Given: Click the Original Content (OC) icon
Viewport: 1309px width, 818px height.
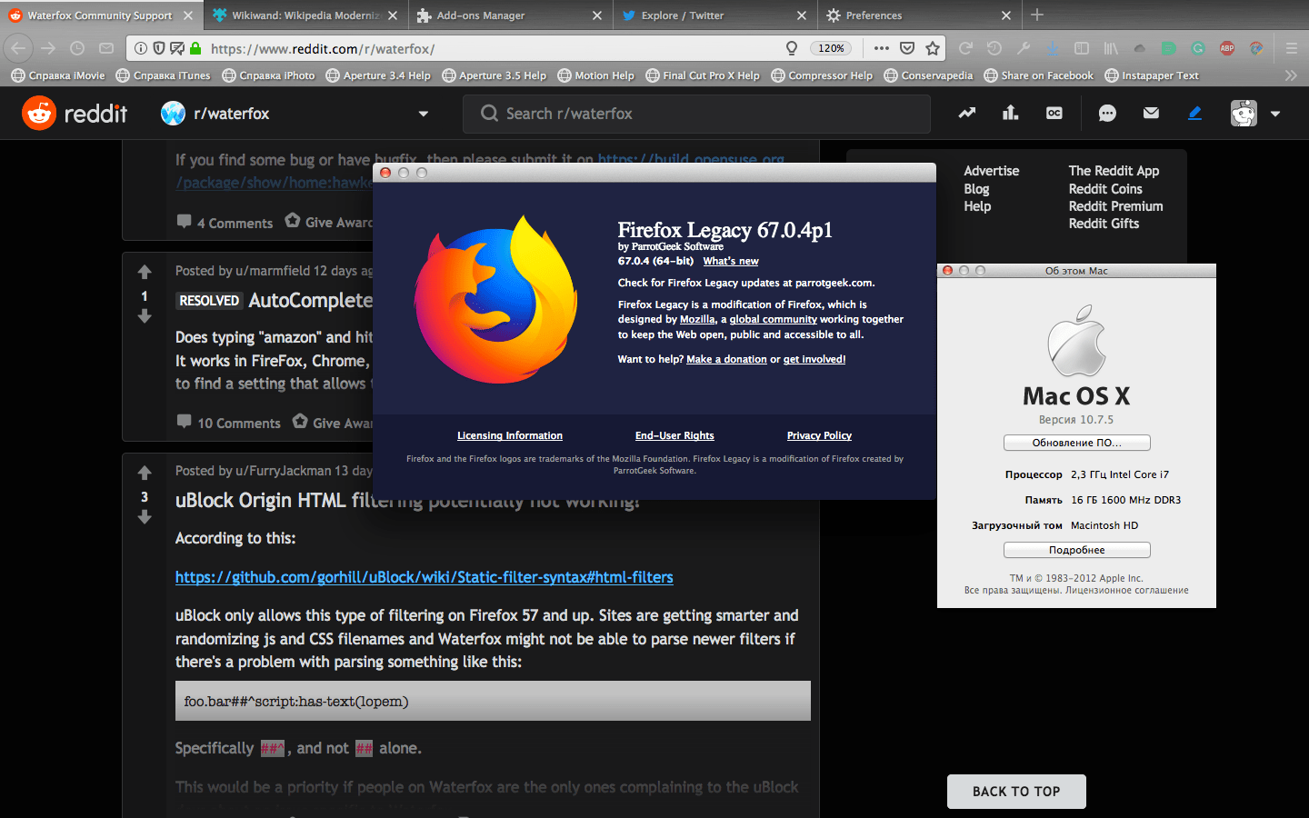Looking at the screenshot, I should pos(1054,113).
